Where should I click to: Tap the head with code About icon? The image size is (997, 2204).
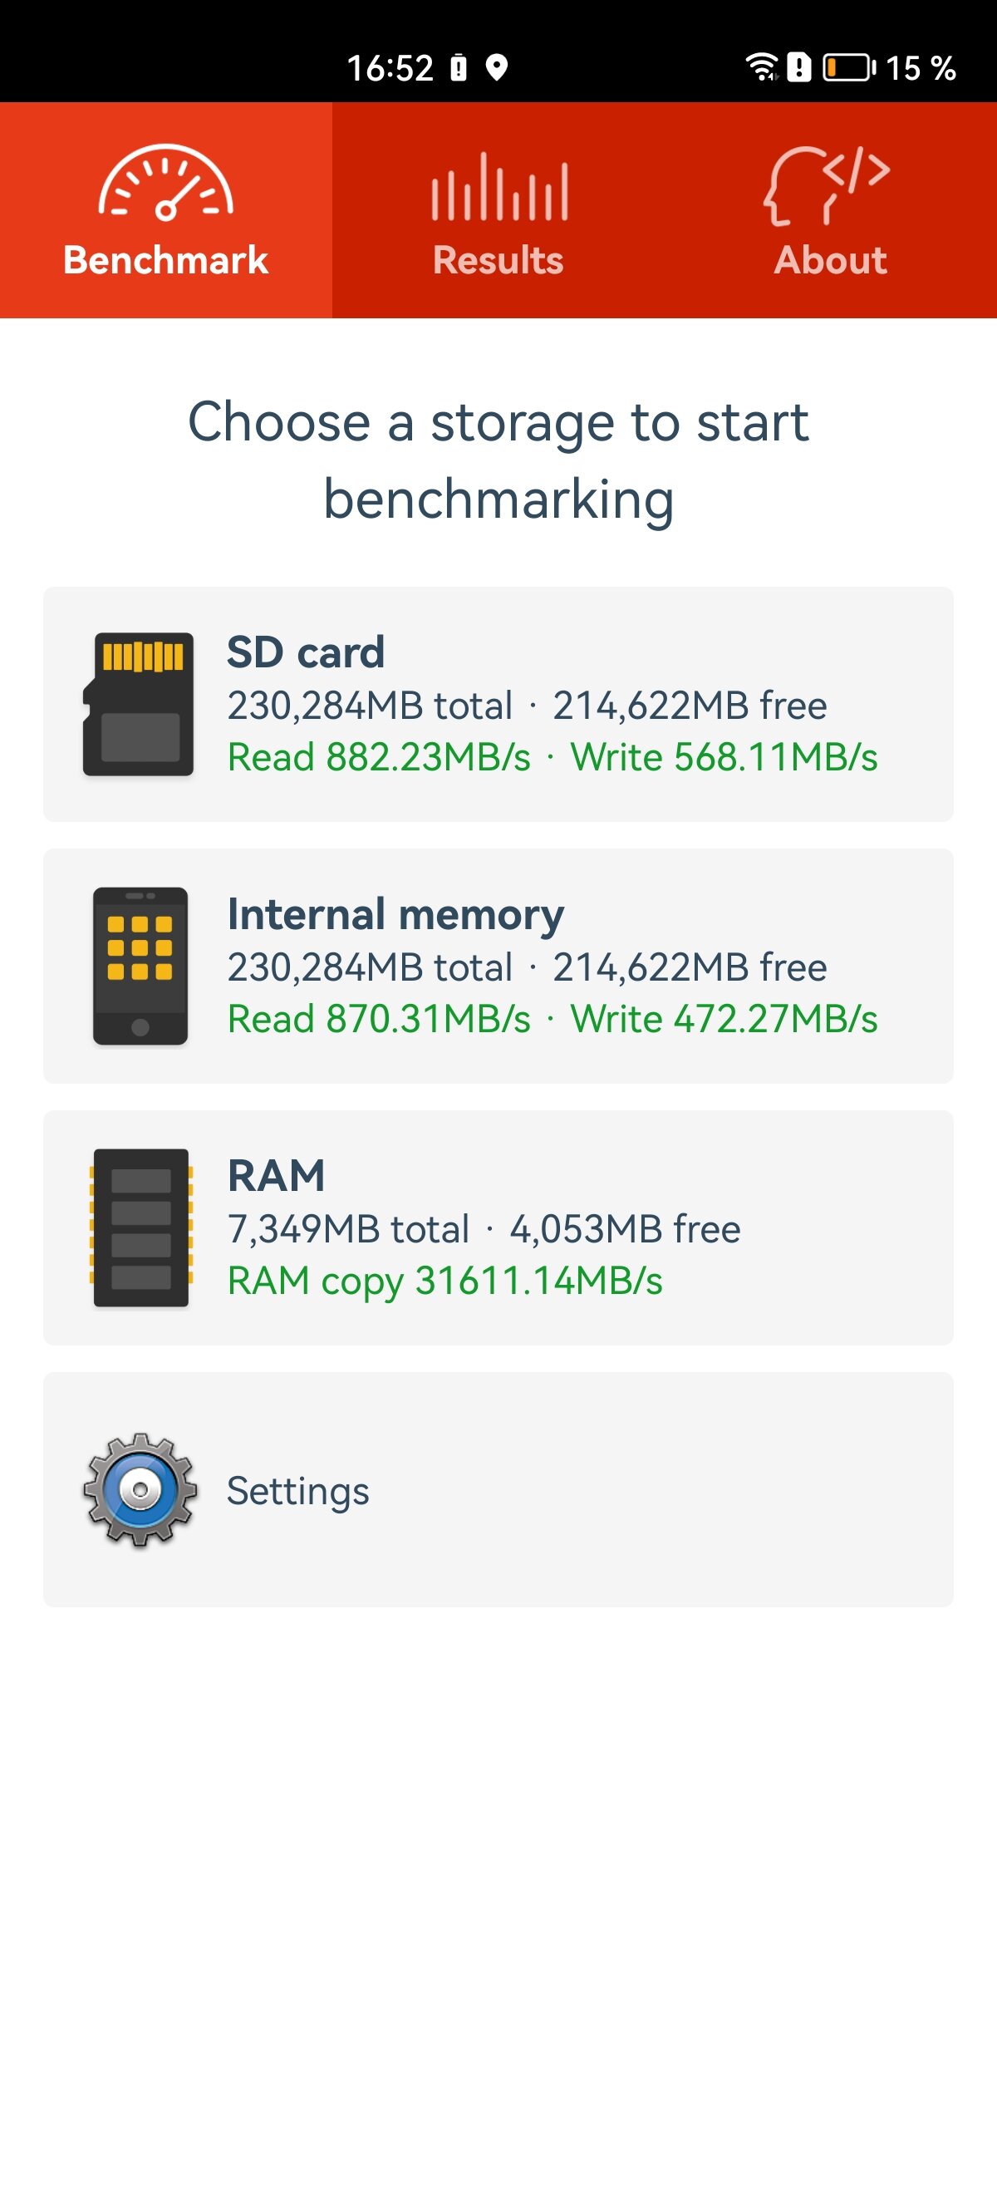827,184
